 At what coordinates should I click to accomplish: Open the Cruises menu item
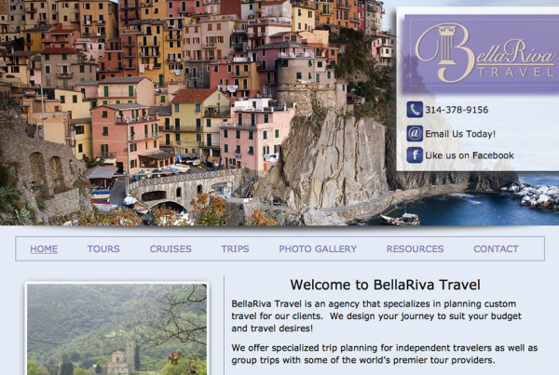(x=170, y=249)
